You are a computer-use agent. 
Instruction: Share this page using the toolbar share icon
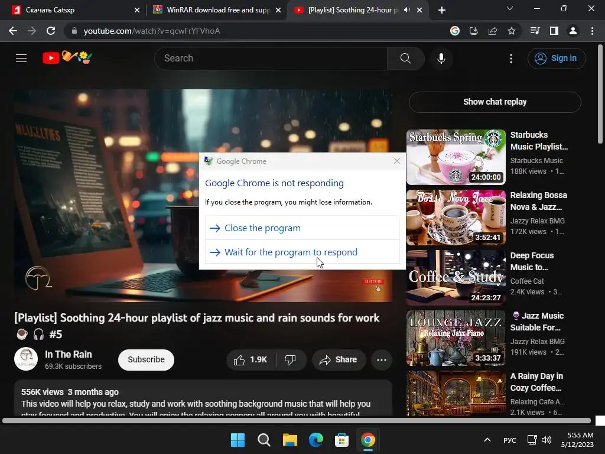(x=493, y=31)
